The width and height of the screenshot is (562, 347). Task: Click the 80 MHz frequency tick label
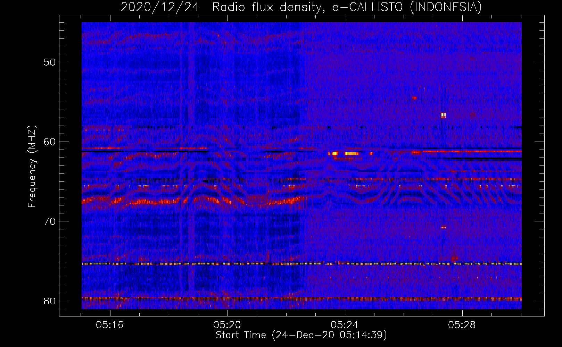point(50,301)
